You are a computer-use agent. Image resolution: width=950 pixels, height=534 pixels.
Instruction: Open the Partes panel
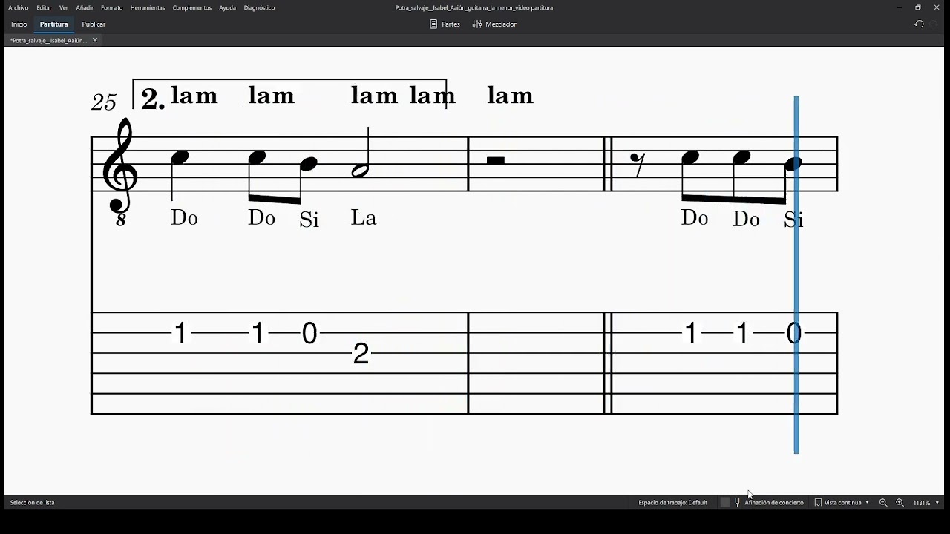tap(445, 24)
